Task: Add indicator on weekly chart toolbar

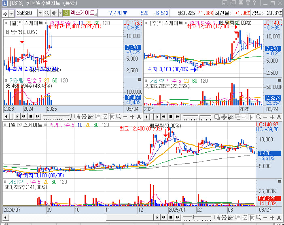Action: (231, 117)
